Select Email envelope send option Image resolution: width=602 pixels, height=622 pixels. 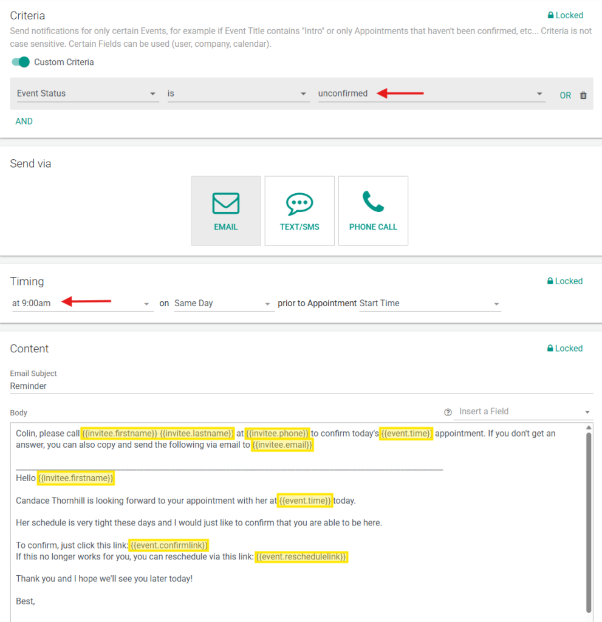(x=225, y=211)
